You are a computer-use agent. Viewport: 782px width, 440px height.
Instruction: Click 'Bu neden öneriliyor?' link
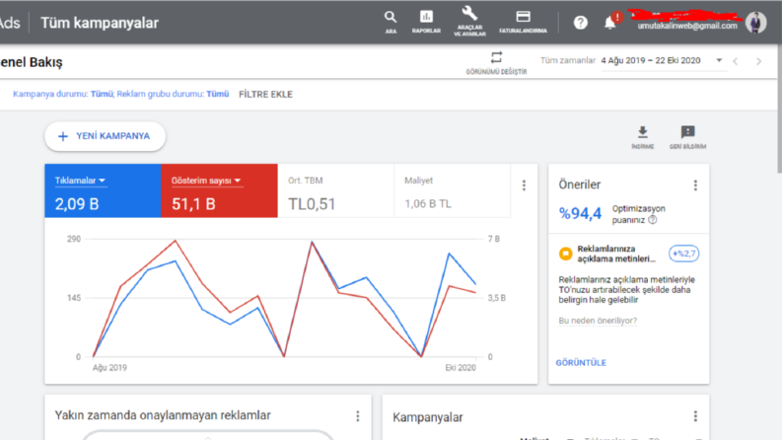pyautogui.click(x=598, y=321)
